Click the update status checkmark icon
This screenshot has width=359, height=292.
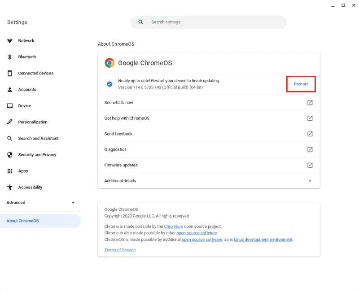coord(109,84)
